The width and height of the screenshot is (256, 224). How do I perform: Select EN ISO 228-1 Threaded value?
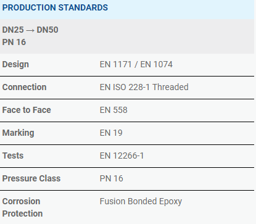tap(144, 87)
